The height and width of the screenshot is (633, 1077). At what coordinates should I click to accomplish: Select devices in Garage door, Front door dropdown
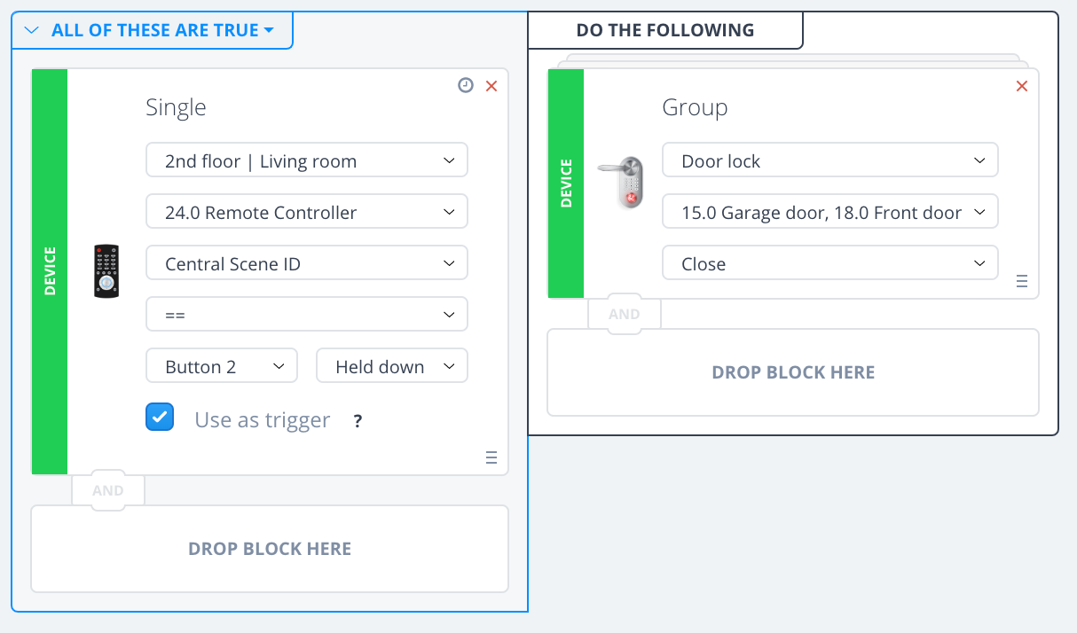tap(829, 213)
